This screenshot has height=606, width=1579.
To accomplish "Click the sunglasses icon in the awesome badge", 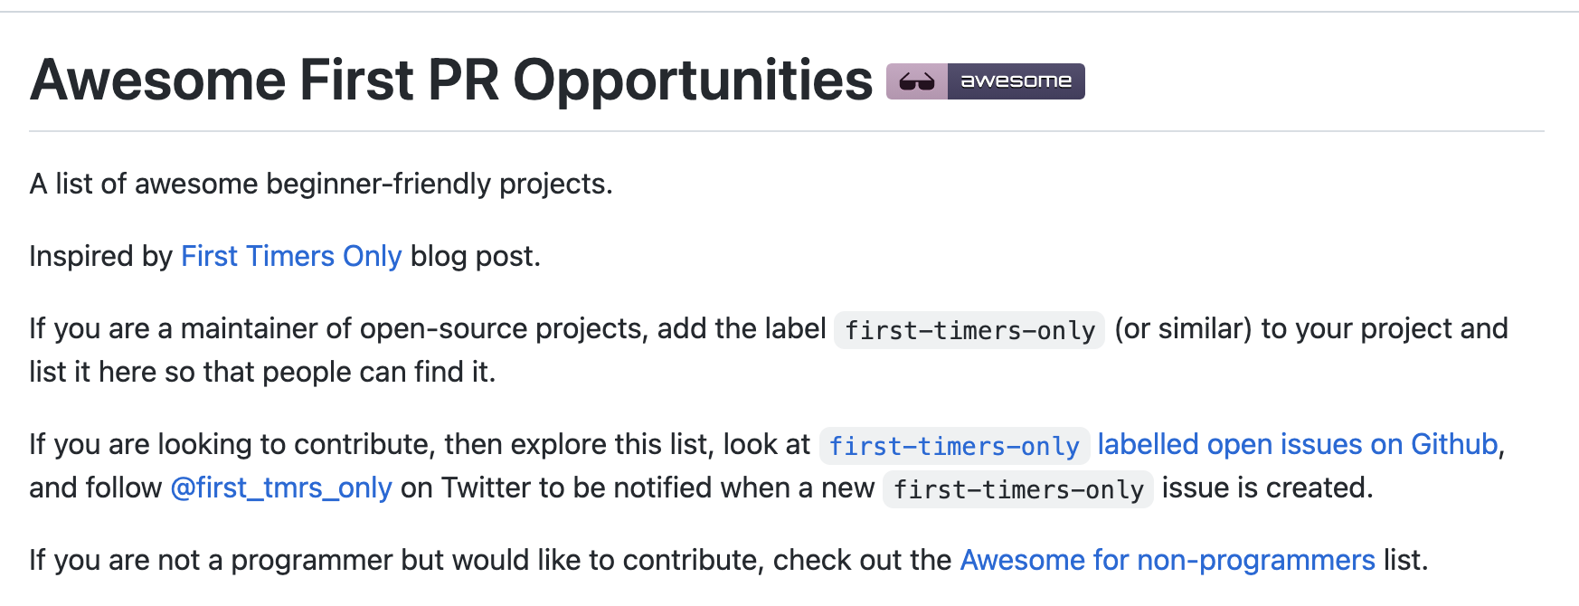I will pyautogui.click(x=916, y=81).
